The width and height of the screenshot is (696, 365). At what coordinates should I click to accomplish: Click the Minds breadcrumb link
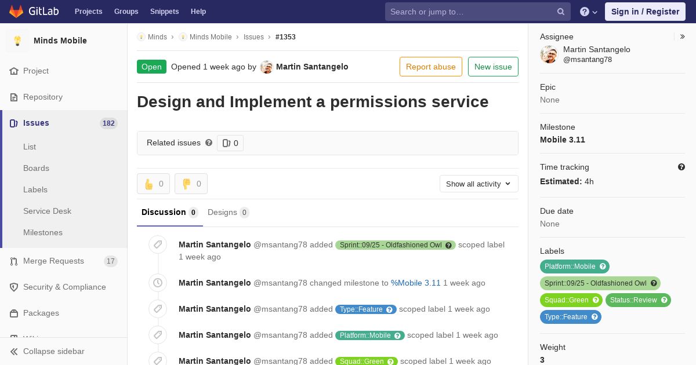(x=157, y=36)
